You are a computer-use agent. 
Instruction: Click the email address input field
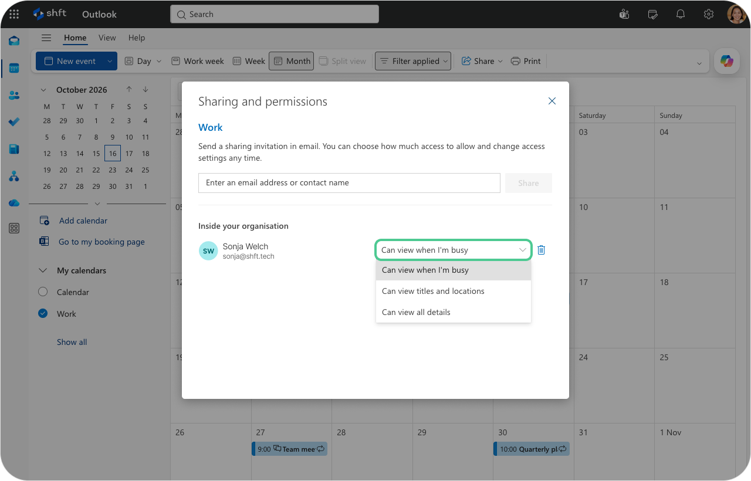tap(349, 183)
